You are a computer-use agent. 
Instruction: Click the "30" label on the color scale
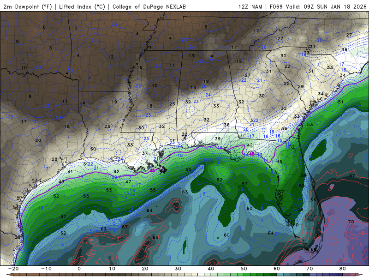[x=178, y=269]
